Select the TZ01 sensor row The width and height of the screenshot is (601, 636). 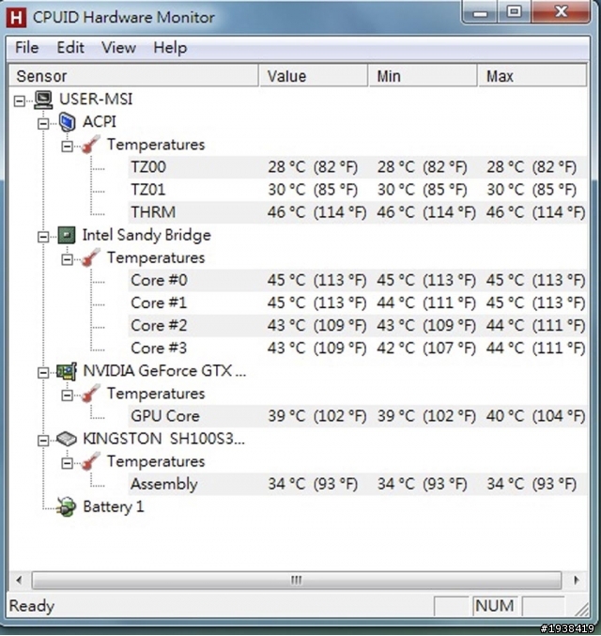click(x=358, y=190)
